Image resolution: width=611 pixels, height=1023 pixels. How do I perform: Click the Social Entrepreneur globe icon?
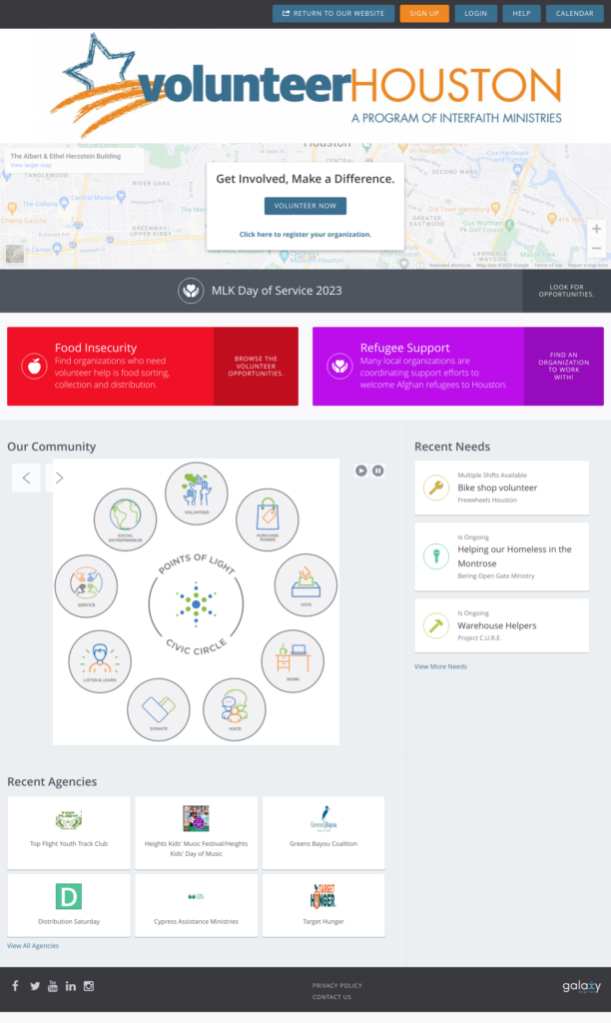coord(125,519)
